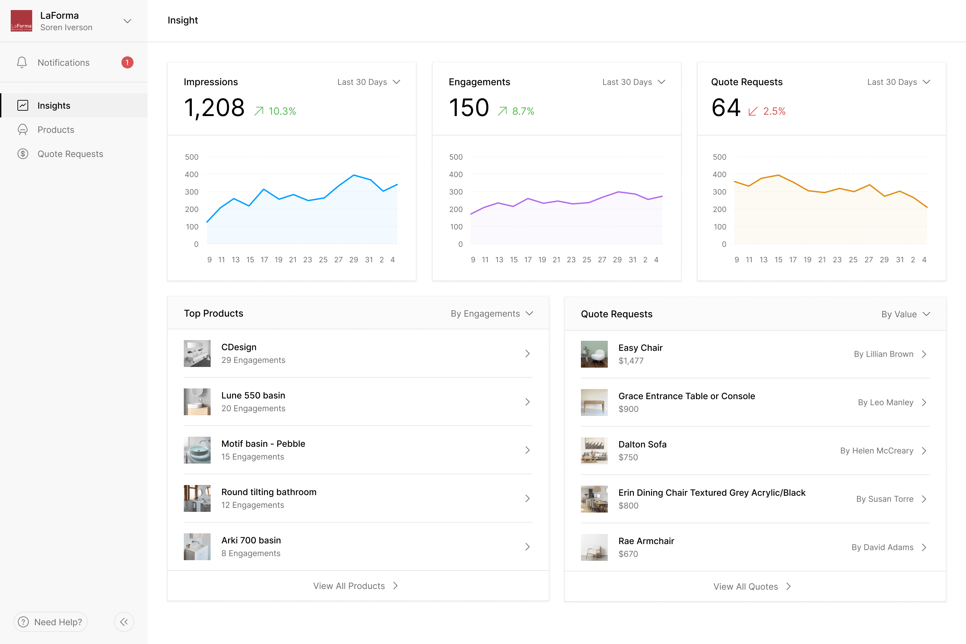Click arrow next to By Lillian Brown
Image resolution: width=966 pixels, height=644 pixels.
(x=924, y=354)
